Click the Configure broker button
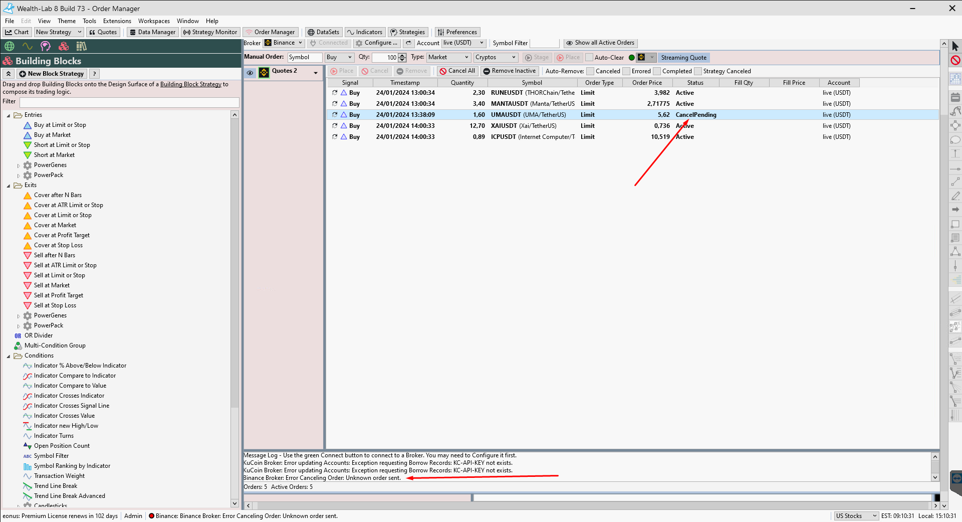This screenshot has width=962, height=522. tap(376, 43)
